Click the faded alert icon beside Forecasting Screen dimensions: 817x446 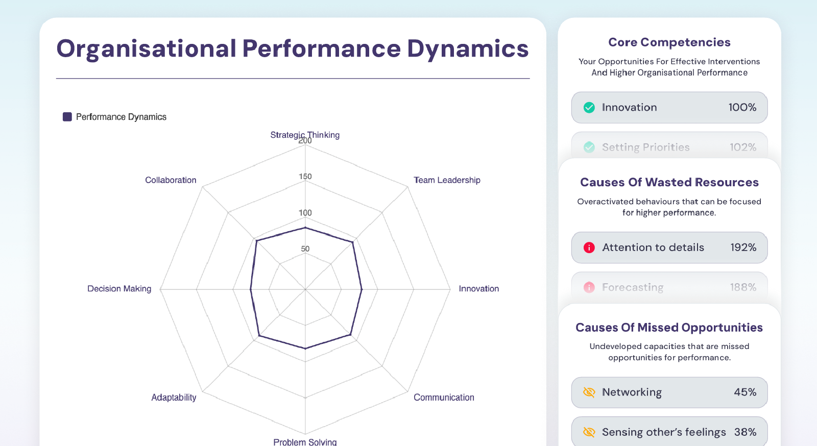(589, 287)
